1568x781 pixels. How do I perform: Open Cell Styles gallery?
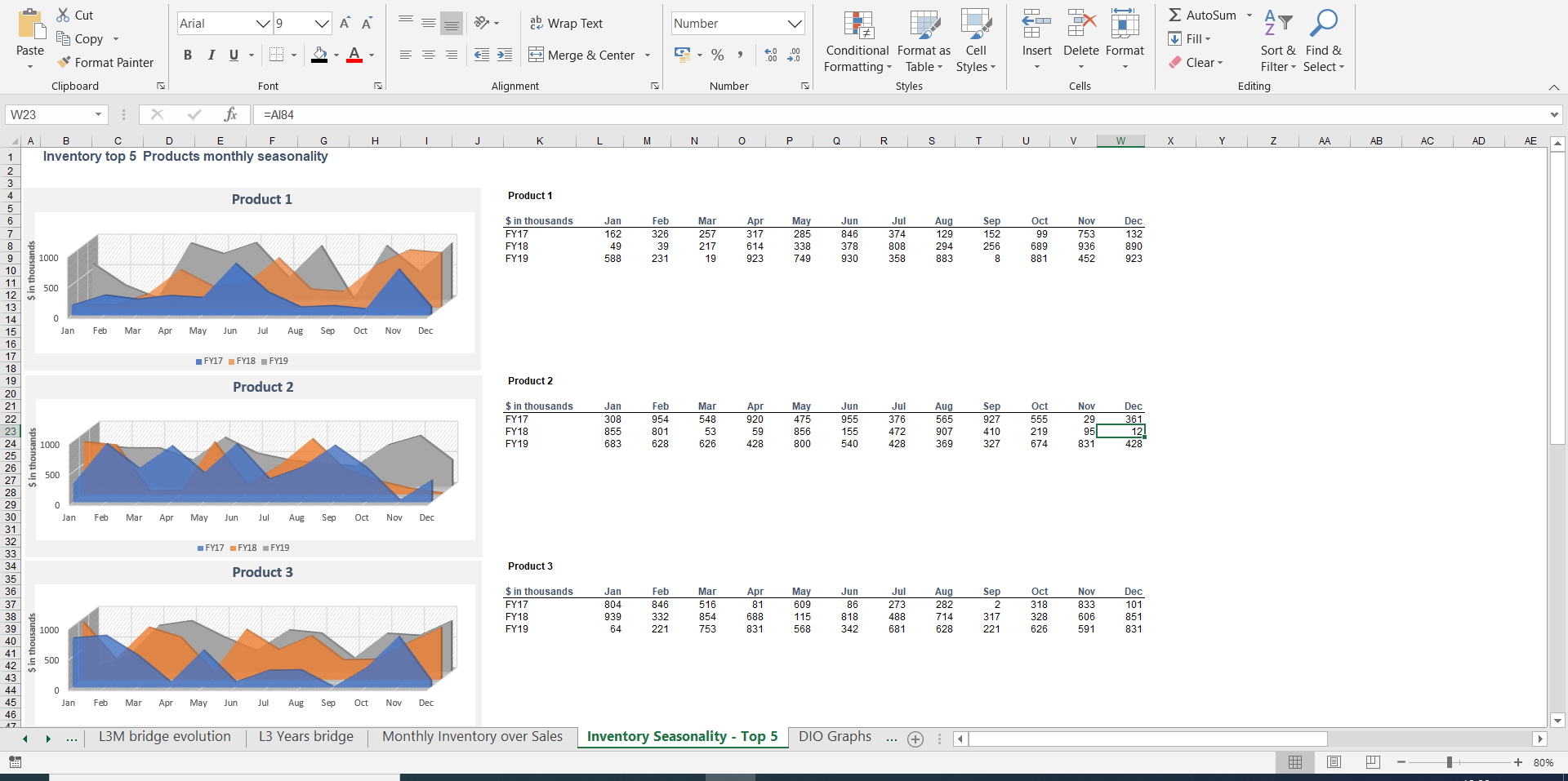tap(976, 41)
